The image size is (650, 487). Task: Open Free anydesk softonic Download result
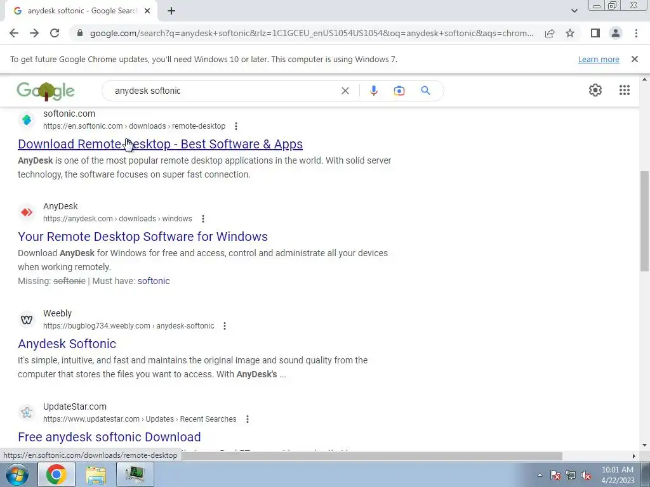pyautogui.click(x=109, y=437)
